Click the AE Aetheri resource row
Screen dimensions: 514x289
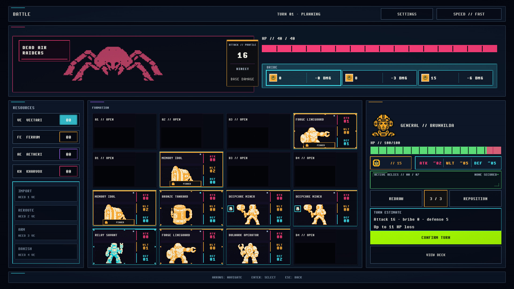(46, 154)
